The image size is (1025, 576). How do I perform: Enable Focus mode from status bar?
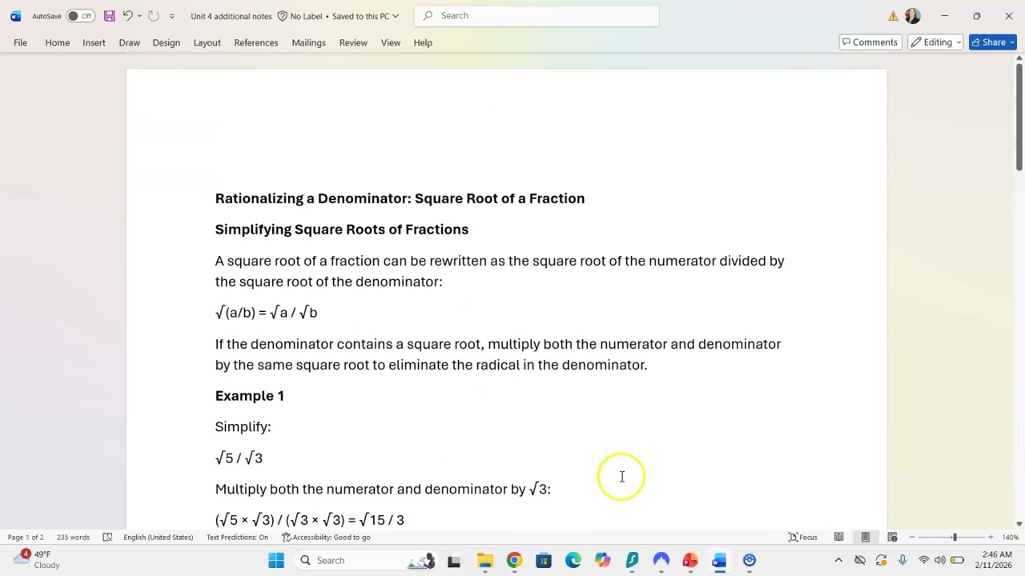coord(803,537)
